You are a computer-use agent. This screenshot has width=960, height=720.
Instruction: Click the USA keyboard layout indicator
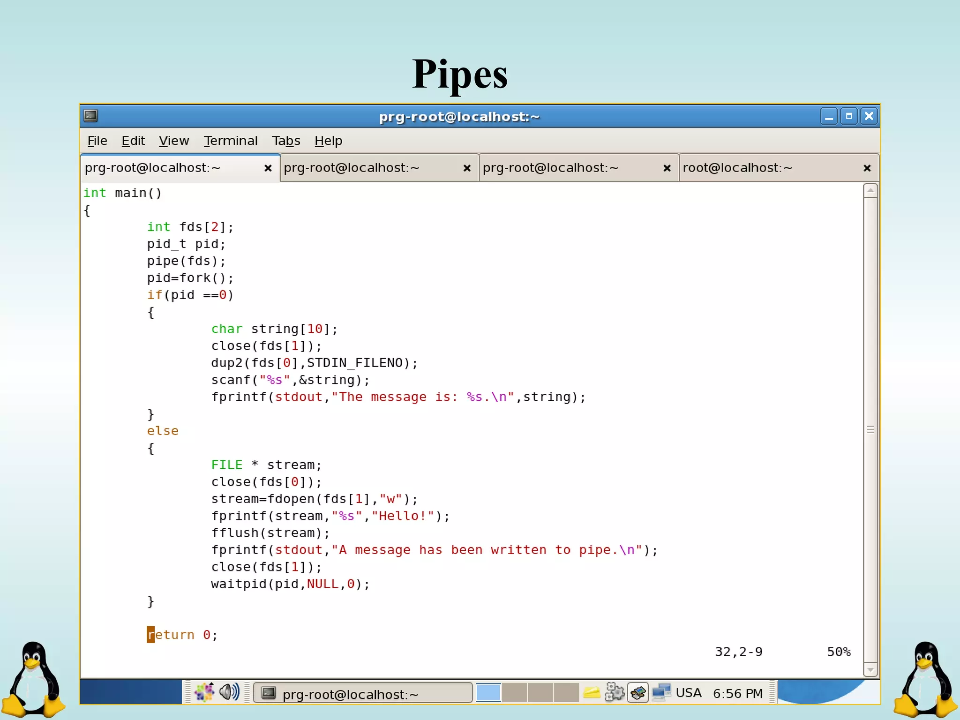pos(689,693)
